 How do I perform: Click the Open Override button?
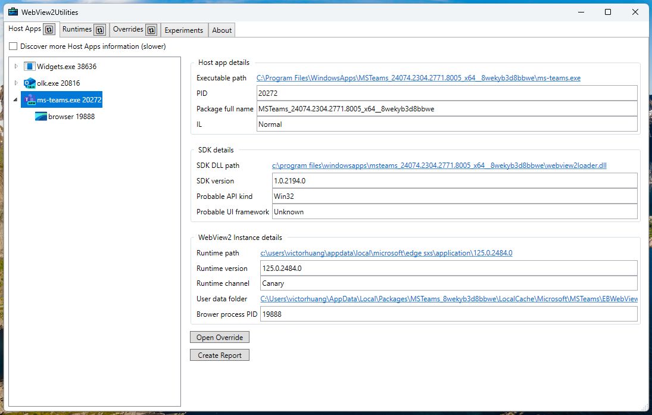click(x=220, y=337)
